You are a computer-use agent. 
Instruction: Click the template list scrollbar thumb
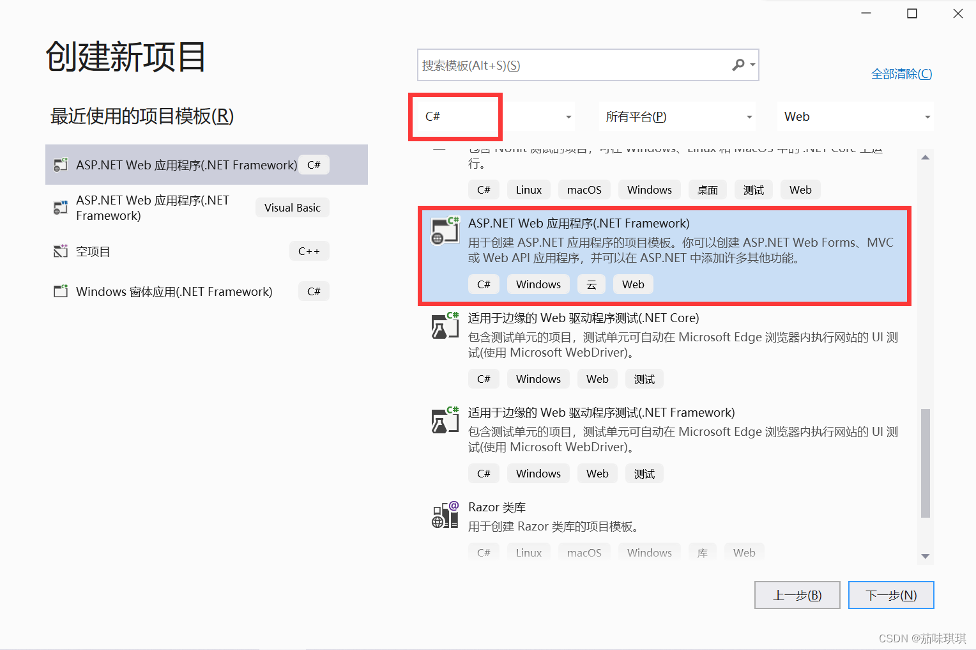coord(926,463)
